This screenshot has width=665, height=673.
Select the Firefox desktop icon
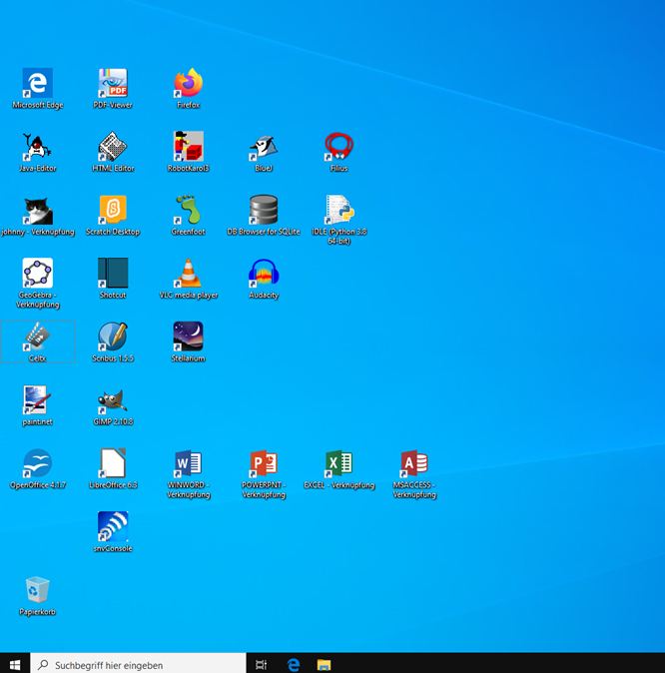(x=189, y=83)
